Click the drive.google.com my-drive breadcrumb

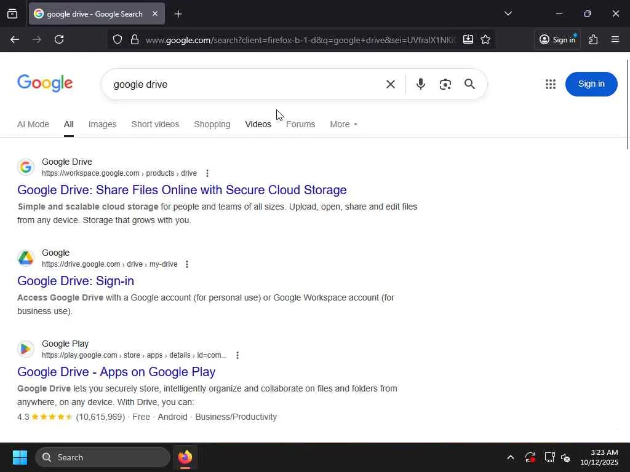click(110, 264)
